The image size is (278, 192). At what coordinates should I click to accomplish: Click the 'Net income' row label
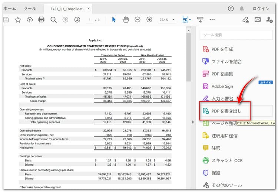(26, 147)
